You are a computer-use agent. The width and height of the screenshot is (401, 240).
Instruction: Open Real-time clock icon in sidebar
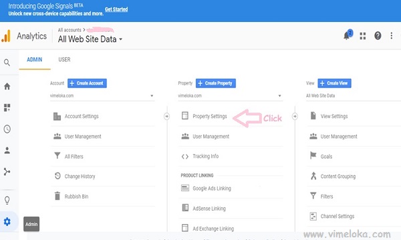point(7,129)
